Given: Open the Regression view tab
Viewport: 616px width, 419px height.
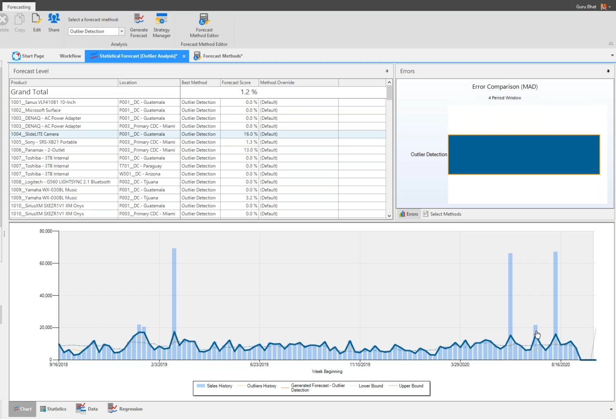Looking at the screenshot, I should [x=125, y=409].
